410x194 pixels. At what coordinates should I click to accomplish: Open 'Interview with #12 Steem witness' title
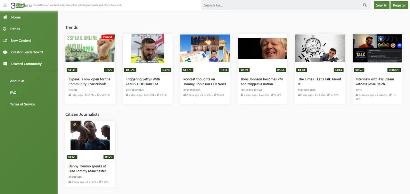pyautogui.click(x=375, y=81)
